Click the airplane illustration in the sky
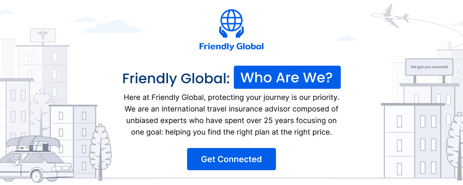 click(390, 16)
